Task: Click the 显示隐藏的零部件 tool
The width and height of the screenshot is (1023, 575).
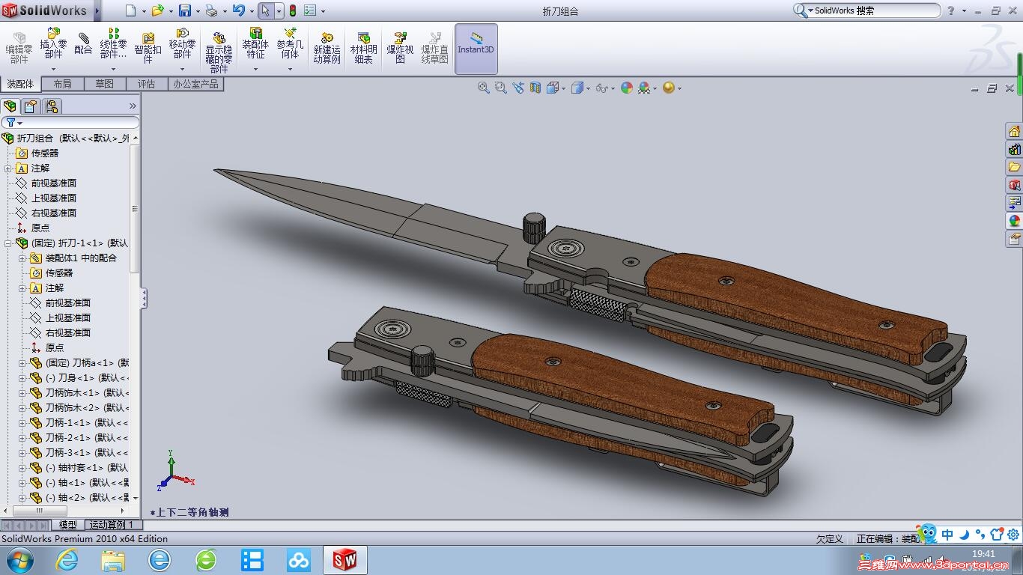Action: (x=219, y=51)
